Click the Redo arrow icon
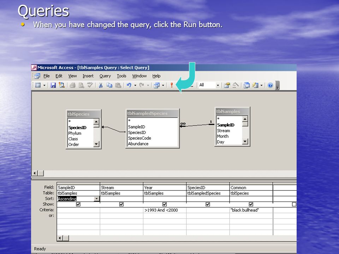 coord(142,85)
